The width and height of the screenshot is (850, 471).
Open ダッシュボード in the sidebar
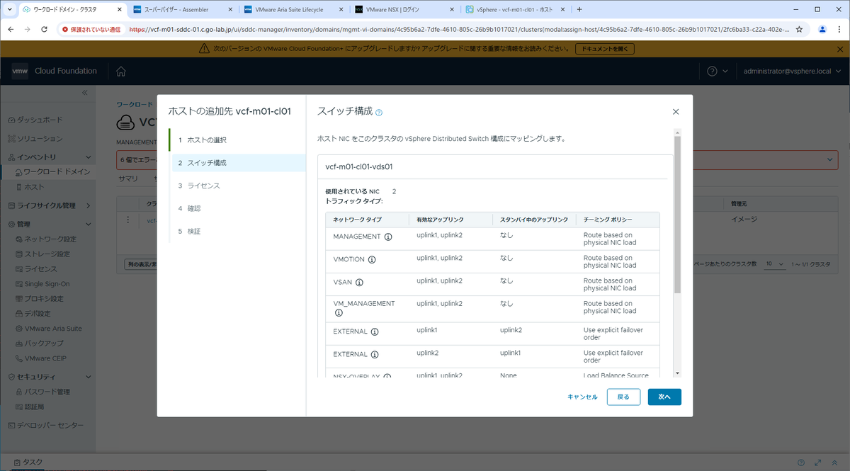pyautogui.click(x=39, y=120)
